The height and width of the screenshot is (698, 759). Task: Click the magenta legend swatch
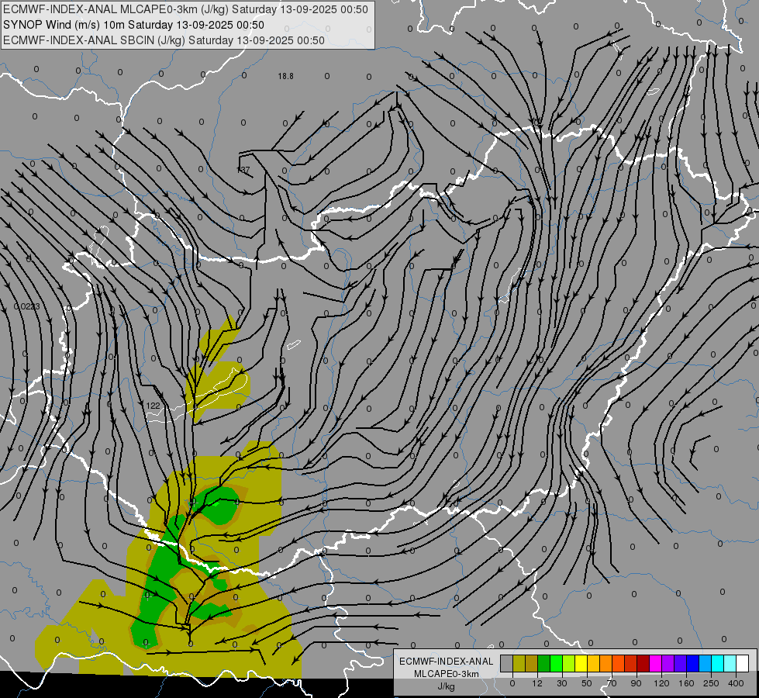pyautogui.click(x=656, y=663)
